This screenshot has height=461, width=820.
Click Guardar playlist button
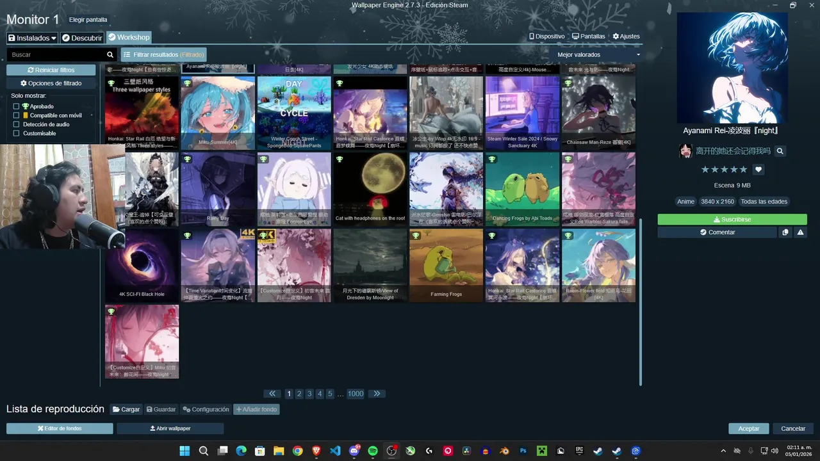(161, 409)
